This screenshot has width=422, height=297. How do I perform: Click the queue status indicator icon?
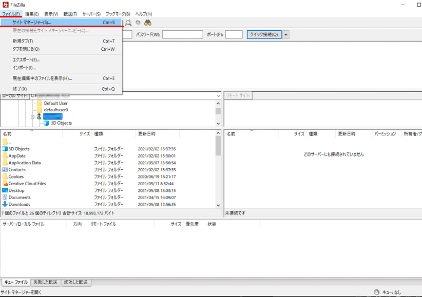[x=376, y=292]
